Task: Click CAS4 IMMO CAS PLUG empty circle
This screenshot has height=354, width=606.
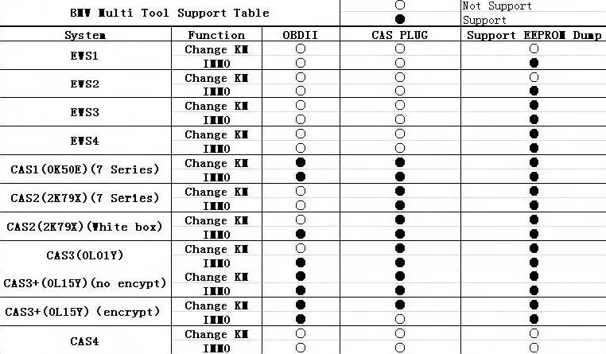Action: (x=400, y=348)
